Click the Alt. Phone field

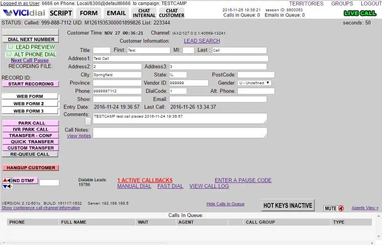coord(256,91)
